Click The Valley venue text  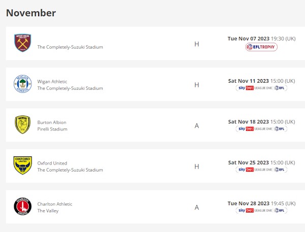coord(48,211)
